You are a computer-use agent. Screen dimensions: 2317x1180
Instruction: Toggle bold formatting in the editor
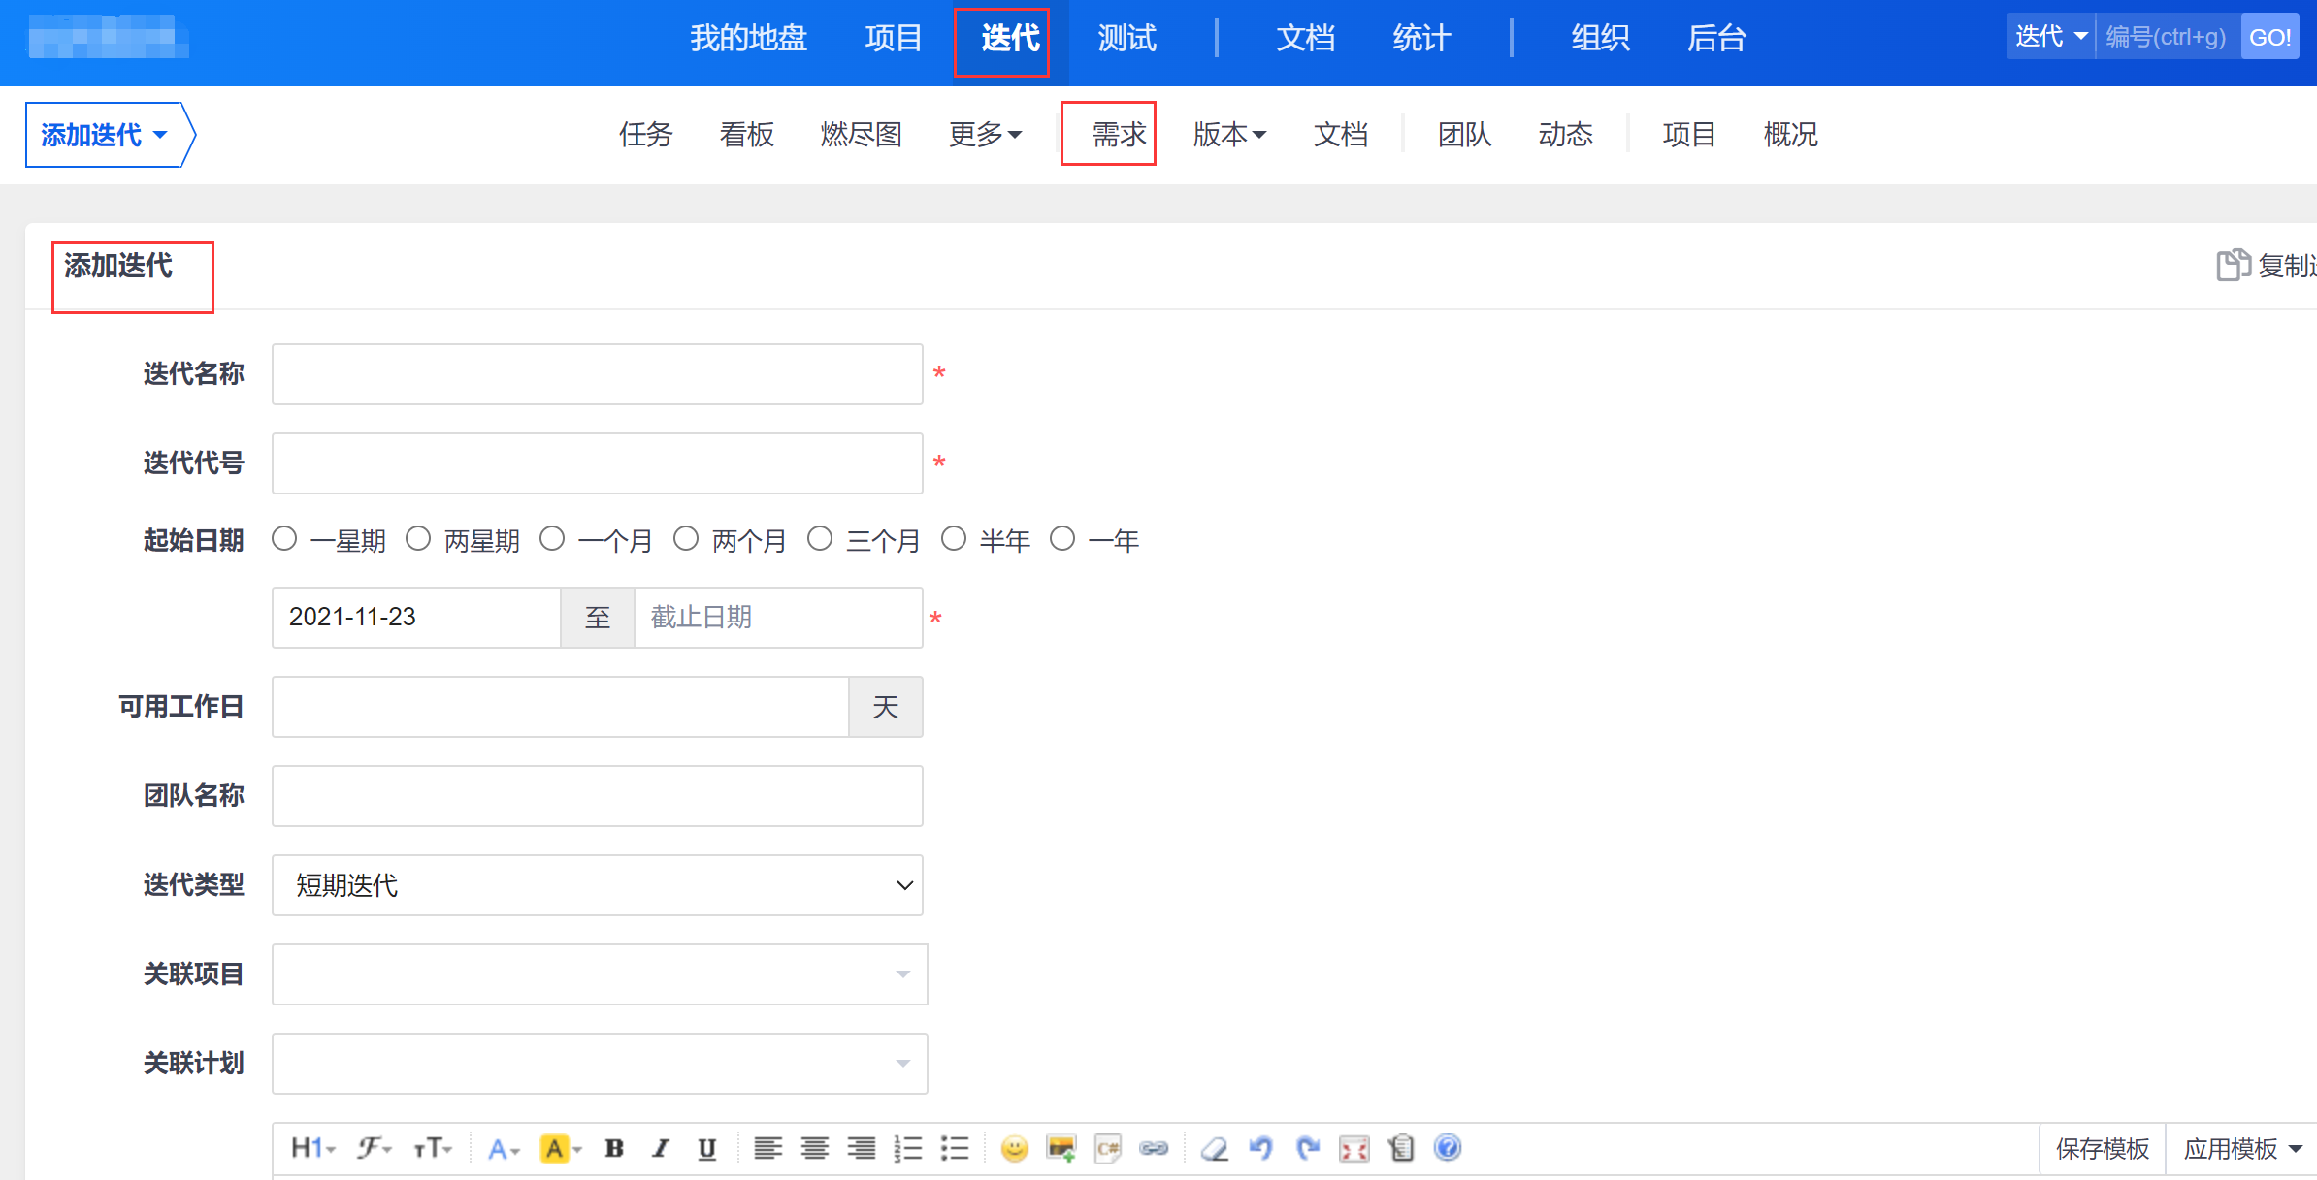tap(613, 1148)
